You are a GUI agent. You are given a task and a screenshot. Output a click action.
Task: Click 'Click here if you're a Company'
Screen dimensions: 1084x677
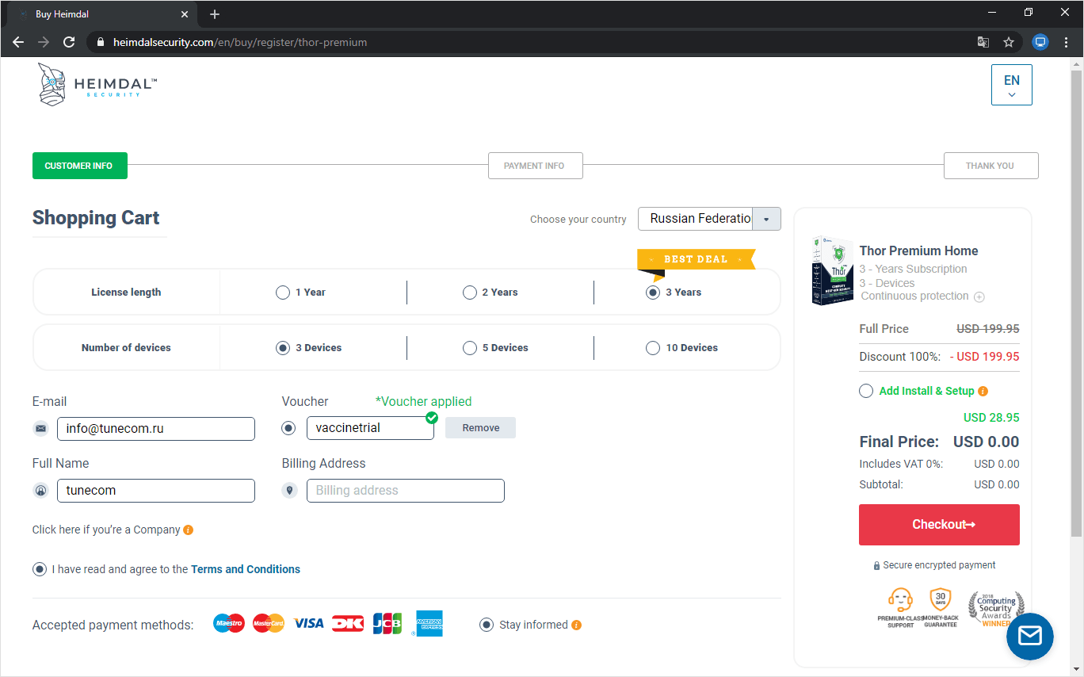coord(106,530)
